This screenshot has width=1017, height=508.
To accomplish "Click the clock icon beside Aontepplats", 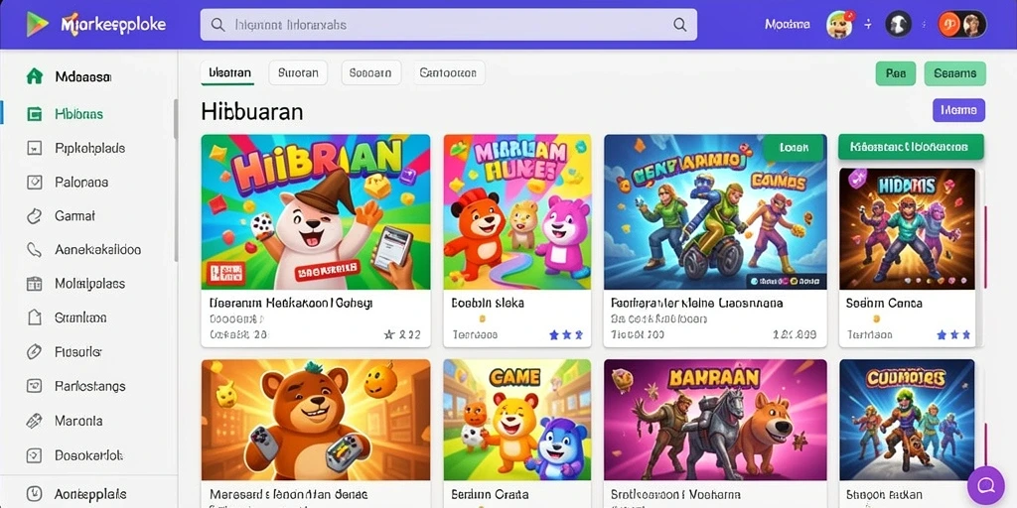I will pos(35,494).
